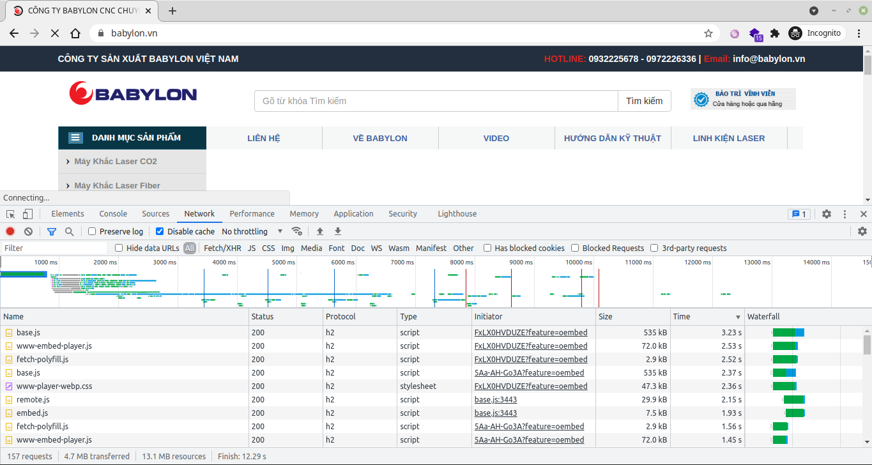
Task: Close the DevTools panel
Action: [863, 214]
